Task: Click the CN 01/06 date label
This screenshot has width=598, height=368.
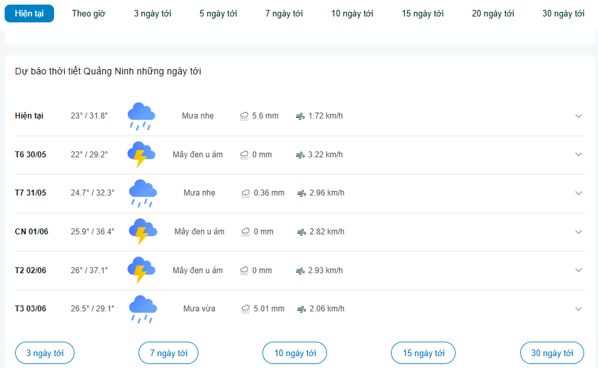Action: (x=32, y=232)
